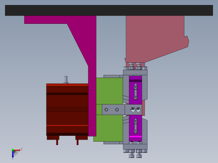
Task: Select the left countersunk screw in gray bar
Action: [133, 110]
